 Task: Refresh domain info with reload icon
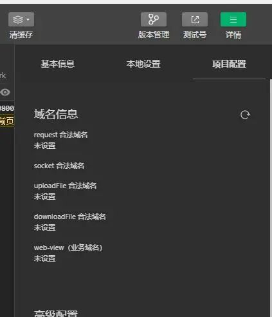click(x=245, y=115)
